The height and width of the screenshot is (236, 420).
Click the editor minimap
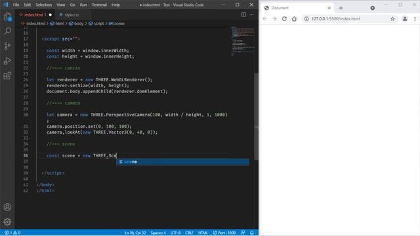click(242, 41)
